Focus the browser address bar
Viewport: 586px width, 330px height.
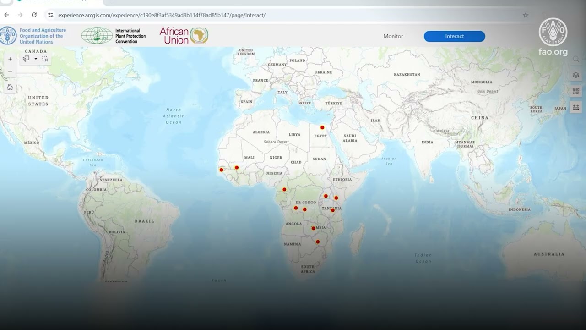(x=288, y=15)
